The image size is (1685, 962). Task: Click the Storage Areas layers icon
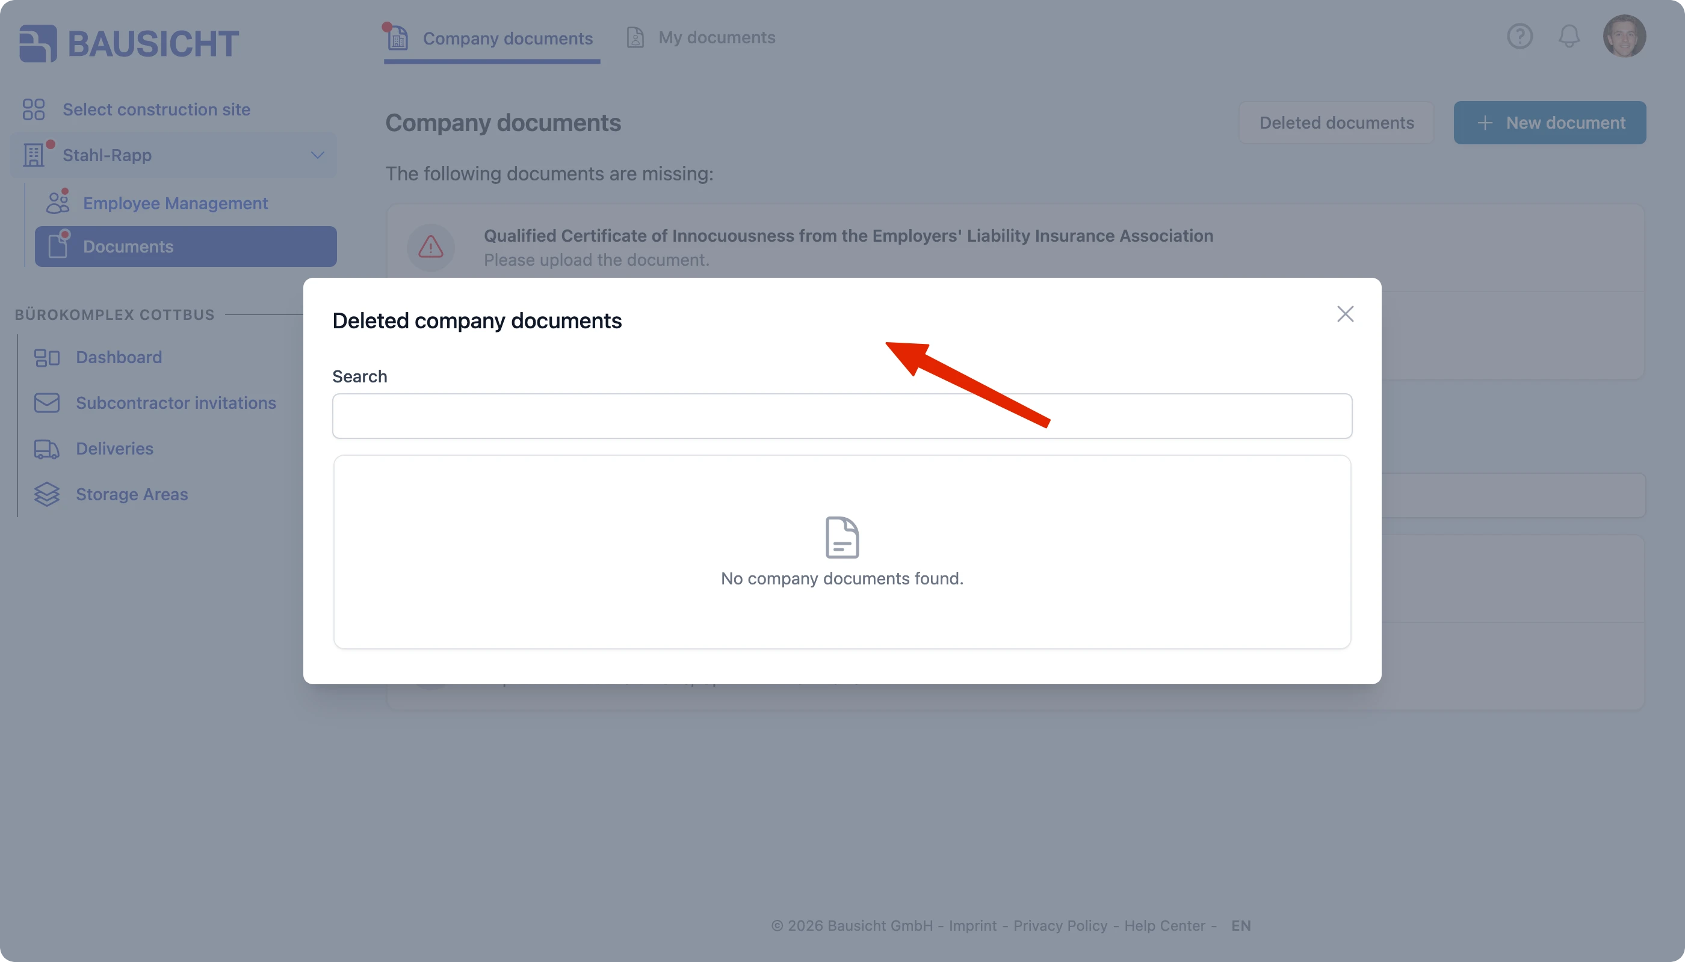47,494
